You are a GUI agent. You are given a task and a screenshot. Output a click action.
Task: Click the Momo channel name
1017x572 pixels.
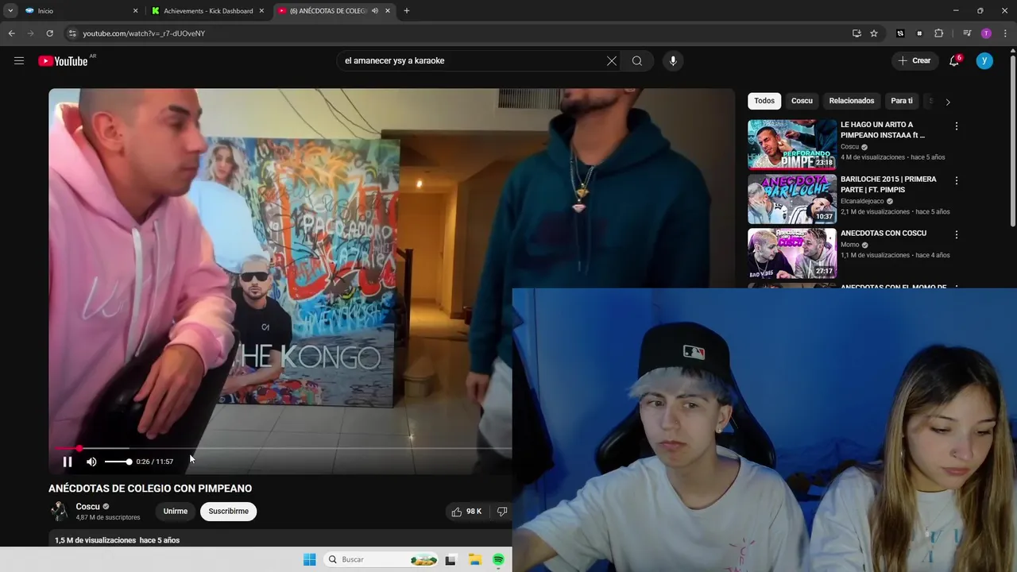point(850,245)
